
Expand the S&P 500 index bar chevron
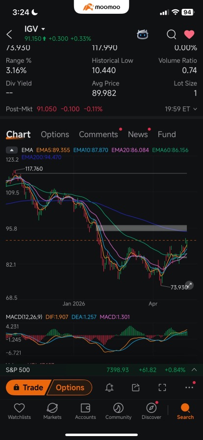pyautogui.click(x=194, y=370)
